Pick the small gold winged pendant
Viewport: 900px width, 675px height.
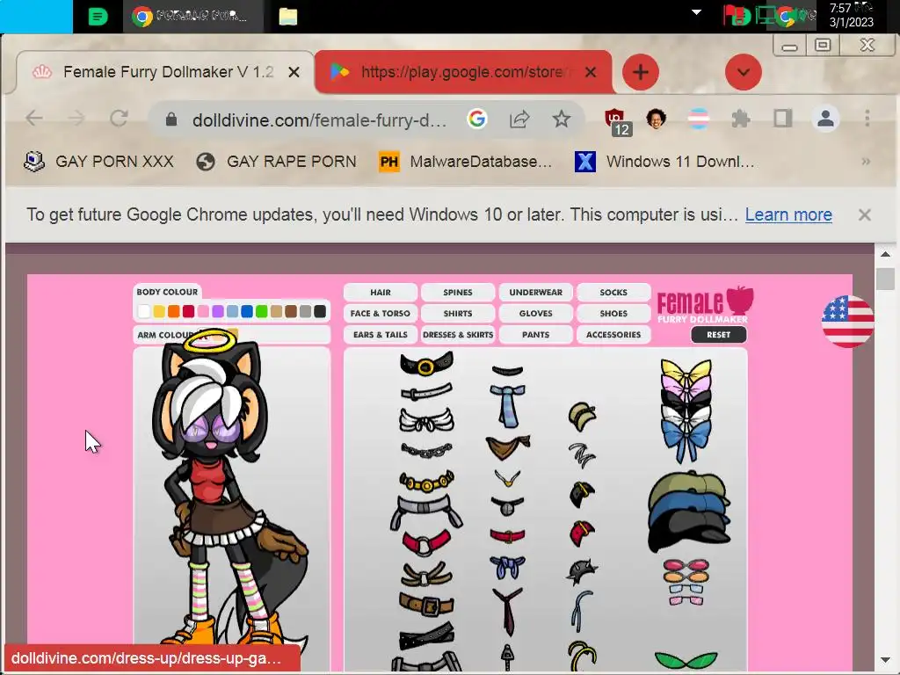tap(507, 478)
